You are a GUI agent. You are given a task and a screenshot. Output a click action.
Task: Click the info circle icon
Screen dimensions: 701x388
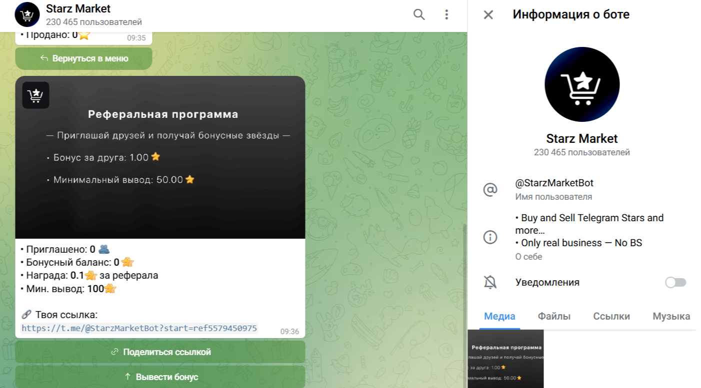(490, 237)
